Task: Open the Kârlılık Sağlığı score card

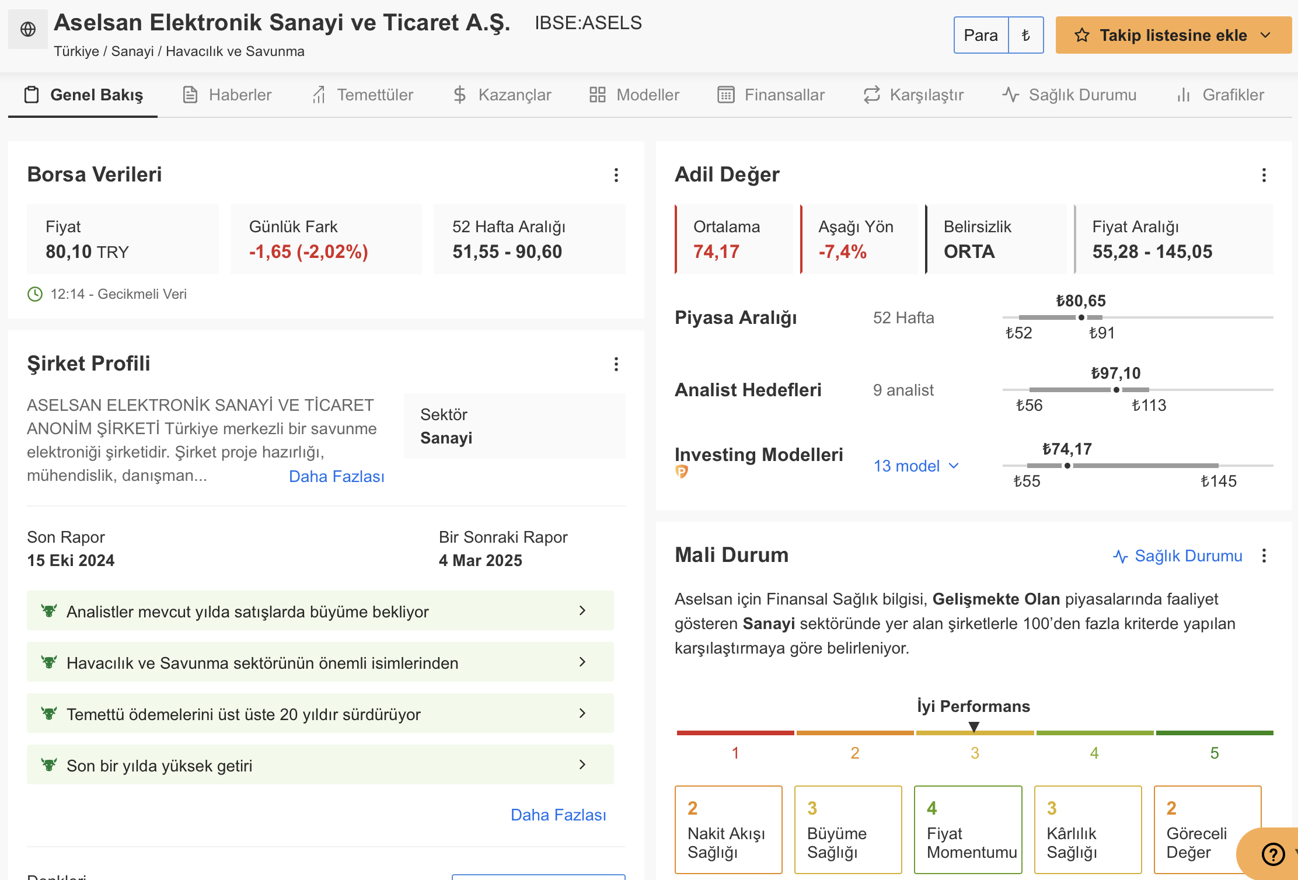Action: point(1088,830)
